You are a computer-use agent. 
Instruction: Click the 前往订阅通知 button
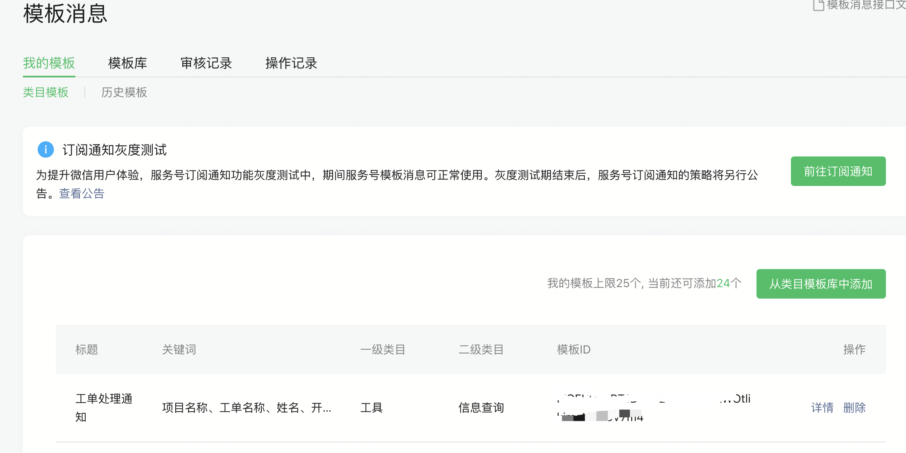coord(838,171)
